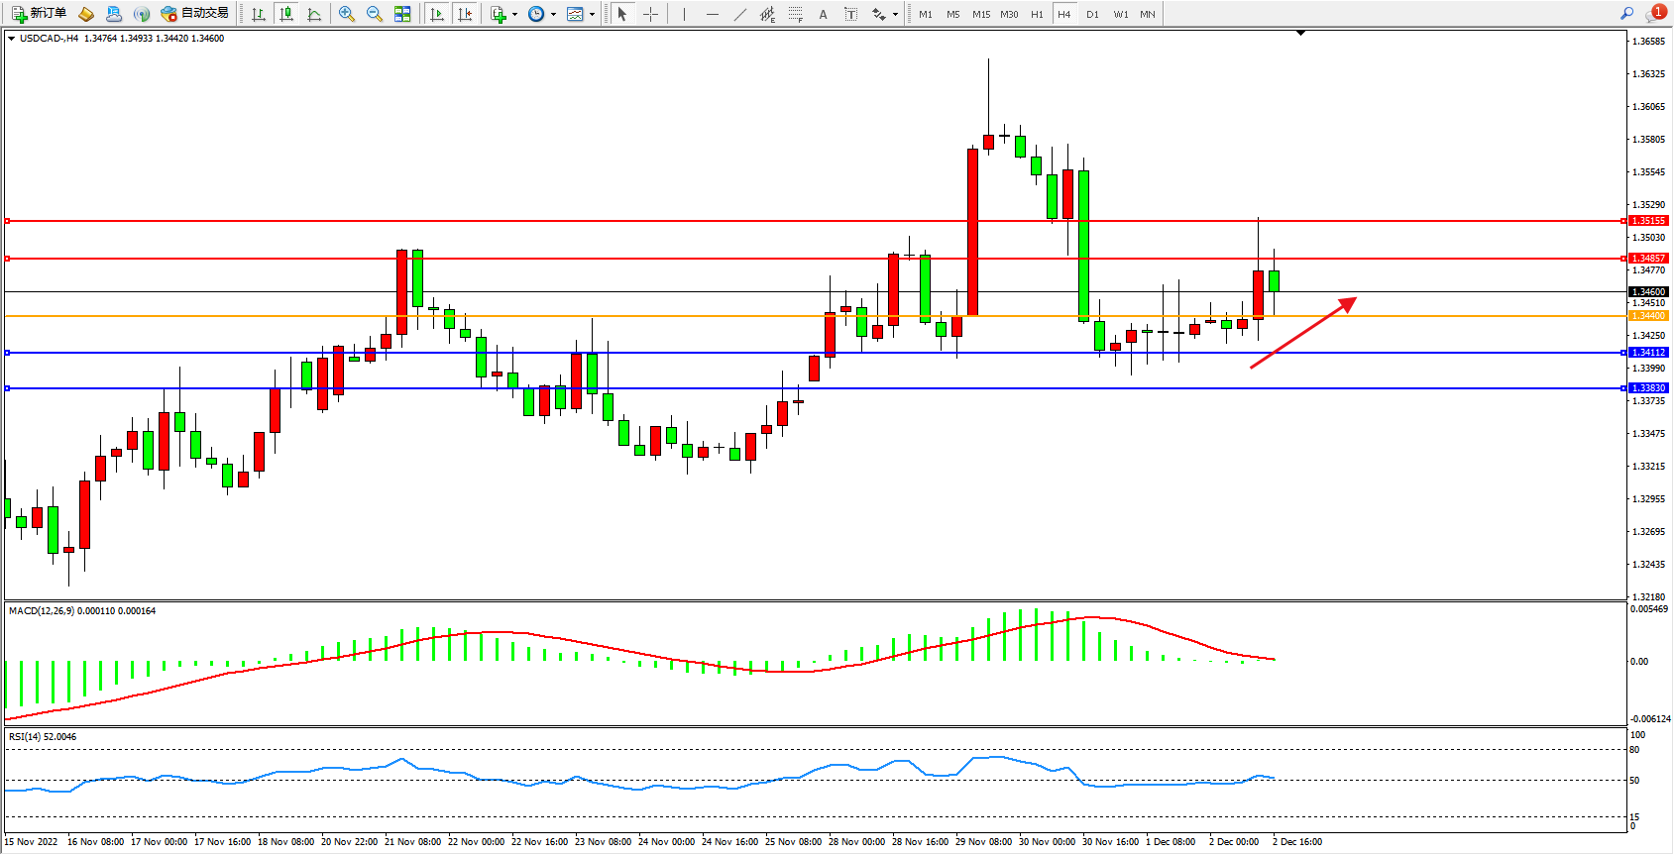Select the crosshair tool
Image resolution: width=1674 pixels, height=855 pixels.
tap(650, 14)
